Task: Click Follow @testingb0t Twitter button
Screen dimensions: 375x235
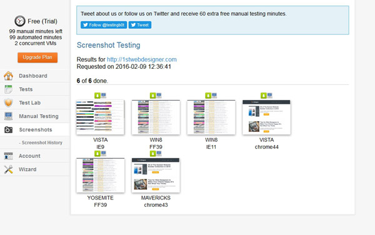Action: tap(104, 25)
